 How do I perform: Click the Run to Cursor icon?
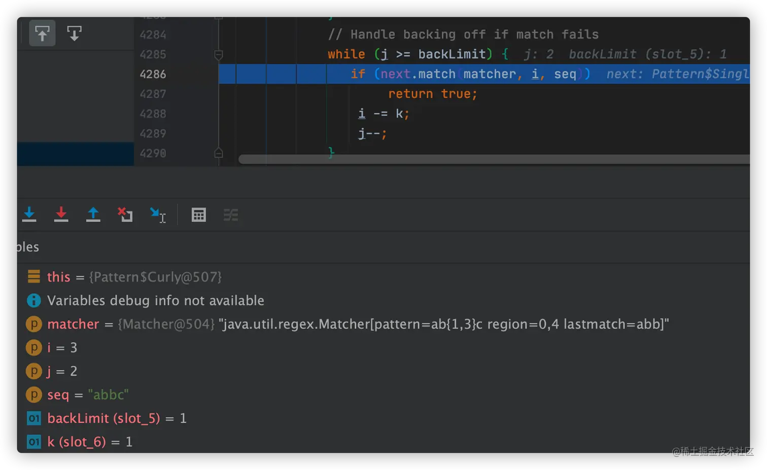point(158,215)
